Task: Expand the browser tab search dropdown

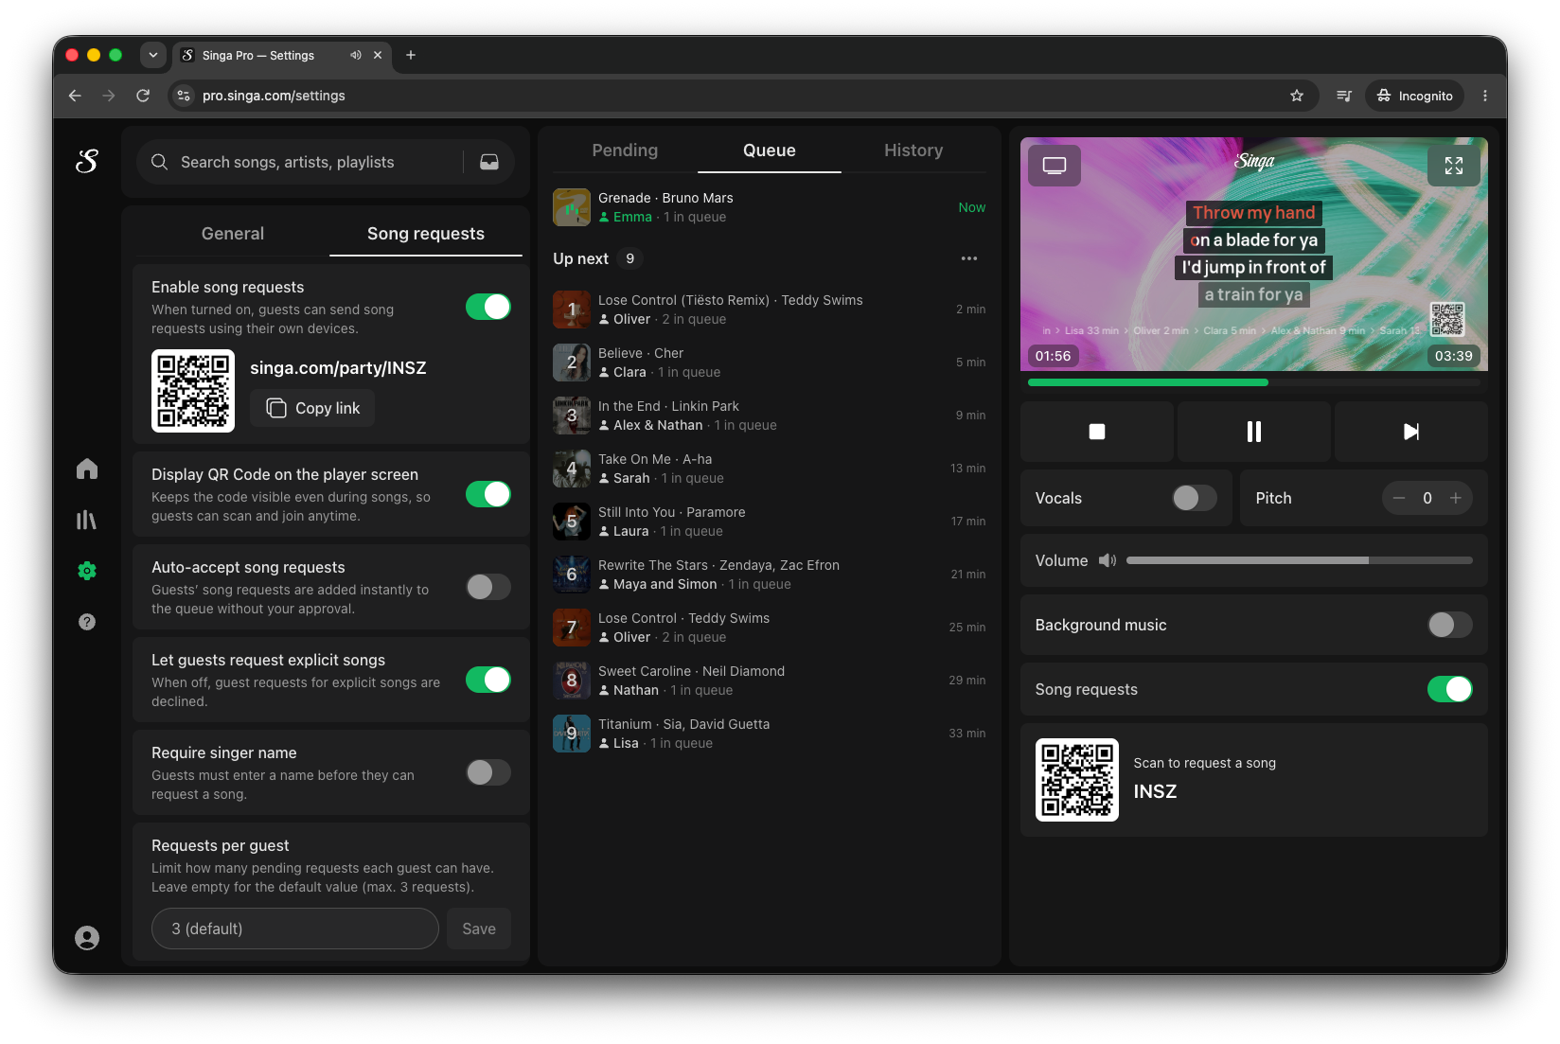Action: point(153,55)
